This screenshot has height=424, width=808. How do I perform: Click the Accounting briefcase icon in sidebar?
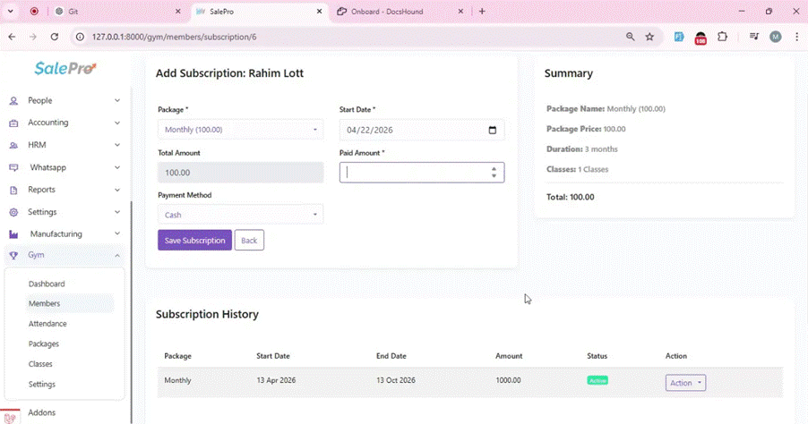(13, 123)
